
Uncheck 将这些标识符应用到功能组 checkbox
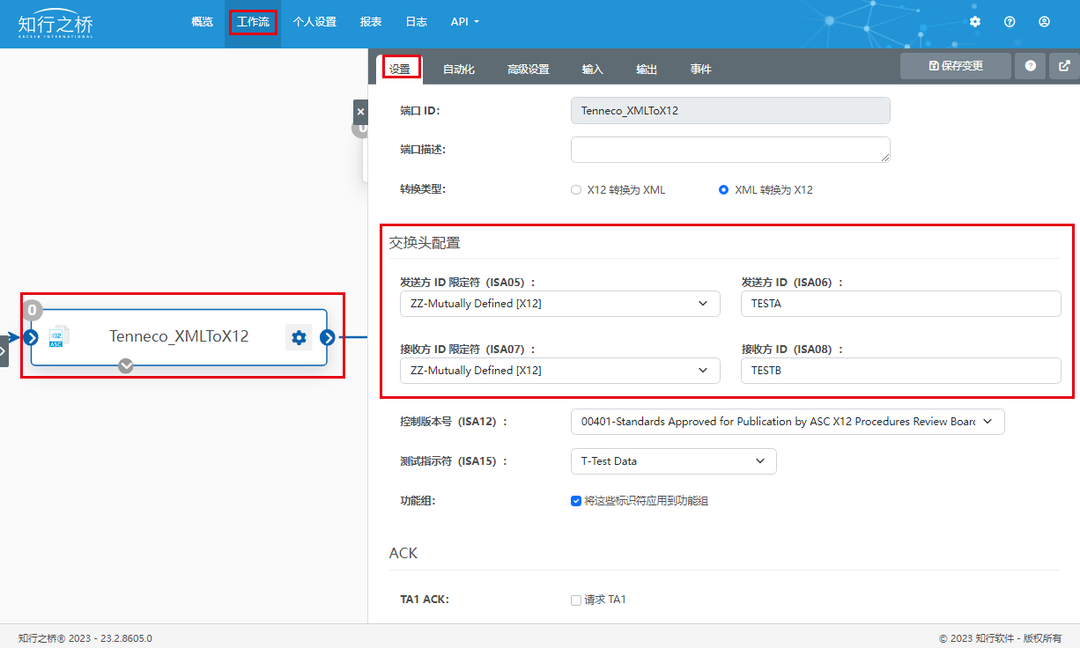pyautogui.click(x=576, y=501)
